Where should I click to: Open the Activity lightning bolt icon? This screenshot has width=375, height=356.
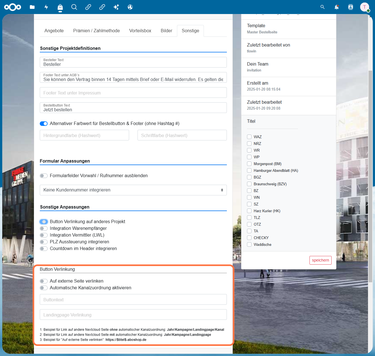click(x=46, y=7)
